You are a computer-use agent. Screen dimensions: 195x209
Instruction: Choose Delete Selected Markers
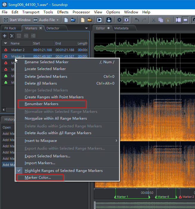(x=67, y=77)
